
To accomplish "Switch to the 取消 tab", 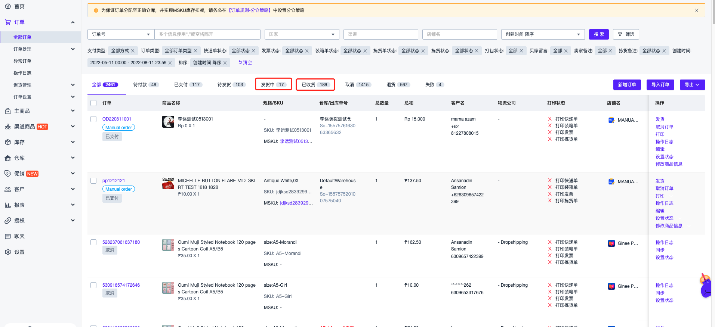I will pos(358,85).
